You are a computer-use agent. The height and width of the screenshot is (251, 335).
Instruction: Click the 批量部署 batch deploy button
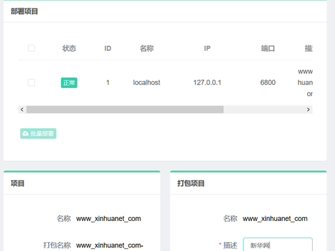[38, 133]
